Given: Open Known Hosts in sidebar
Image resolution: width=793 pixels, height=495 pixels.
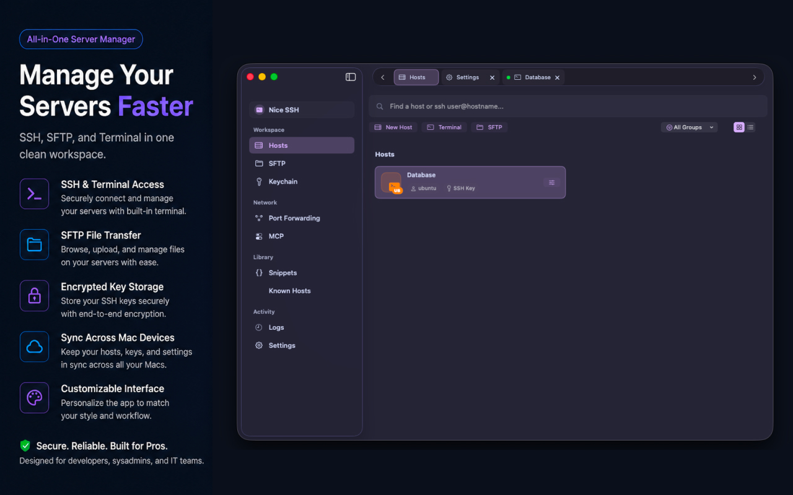Looking at the screenshot, I should pos(302,290).
